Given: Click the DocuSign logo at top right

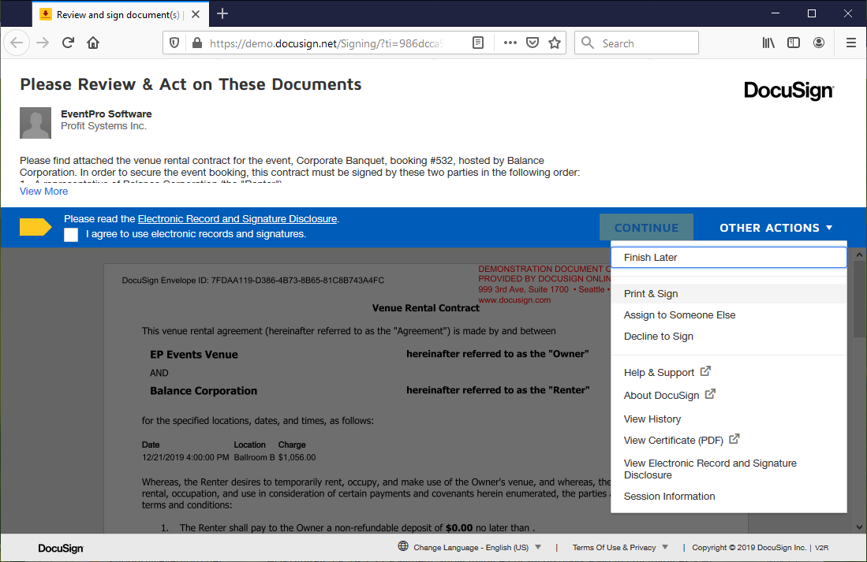Looking at the screenshot, I should pos(789,91).
